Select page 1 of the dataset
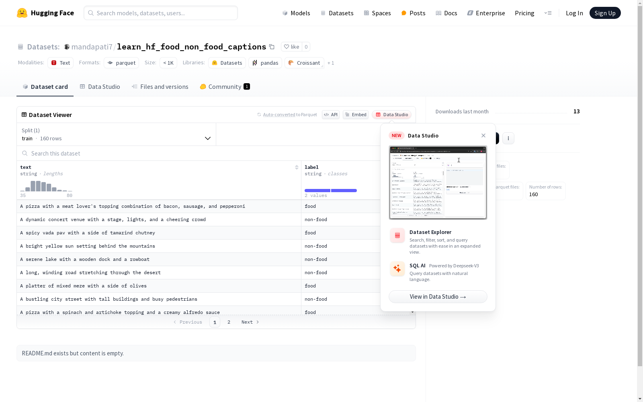643x402 pixels. click(215, 322)
